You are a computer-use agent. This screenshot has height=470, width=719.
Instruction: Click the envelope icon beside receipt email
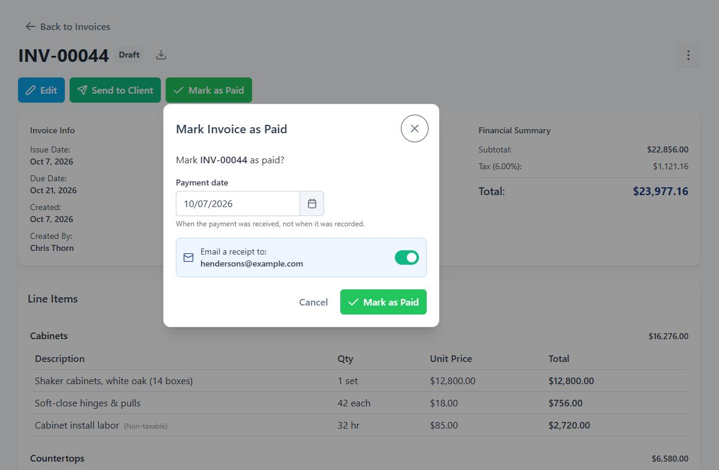(x=188, y=258)
